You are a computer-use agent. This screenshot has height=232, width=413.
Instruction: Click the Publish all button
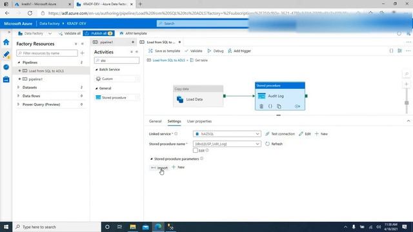coord(99,34)
